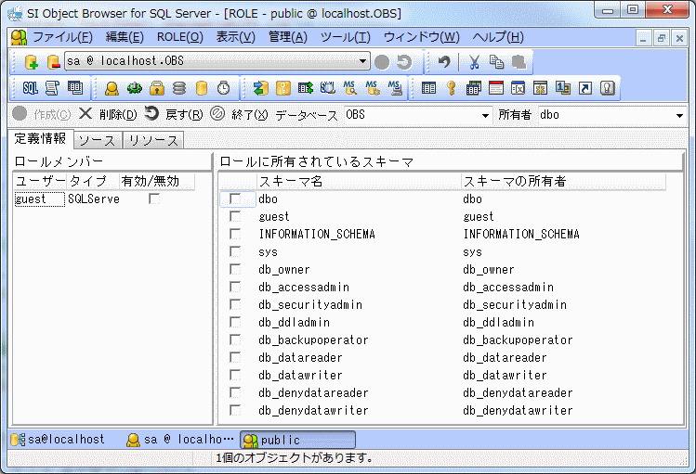Click the gold key icon
Image resolution: width=696 pixels, height=474 pixels.
pos(452,88)
